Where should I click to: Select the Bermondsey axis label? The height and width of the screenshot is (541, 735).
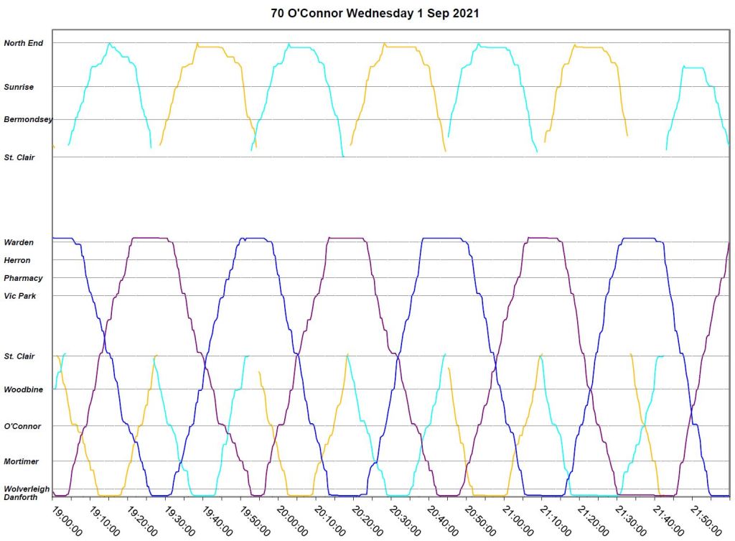click(x=27, y=119)
